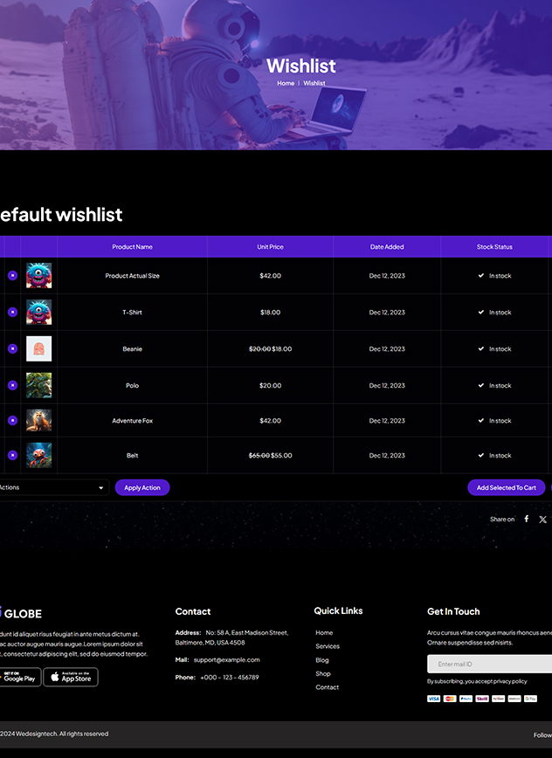Share the wishlist on Facebook

(526, 519)
